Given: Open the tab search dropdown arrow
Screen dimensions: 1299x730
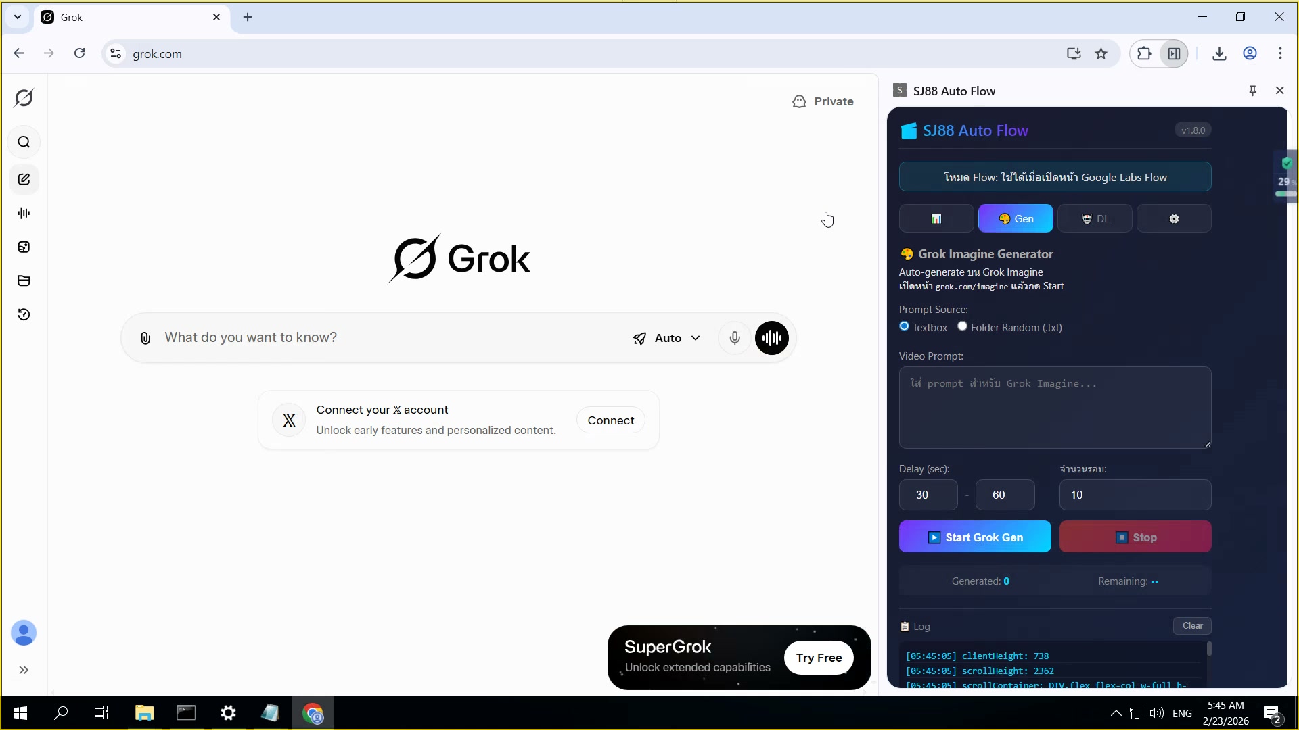Looking at the screenshot, I should pos(18,17).
